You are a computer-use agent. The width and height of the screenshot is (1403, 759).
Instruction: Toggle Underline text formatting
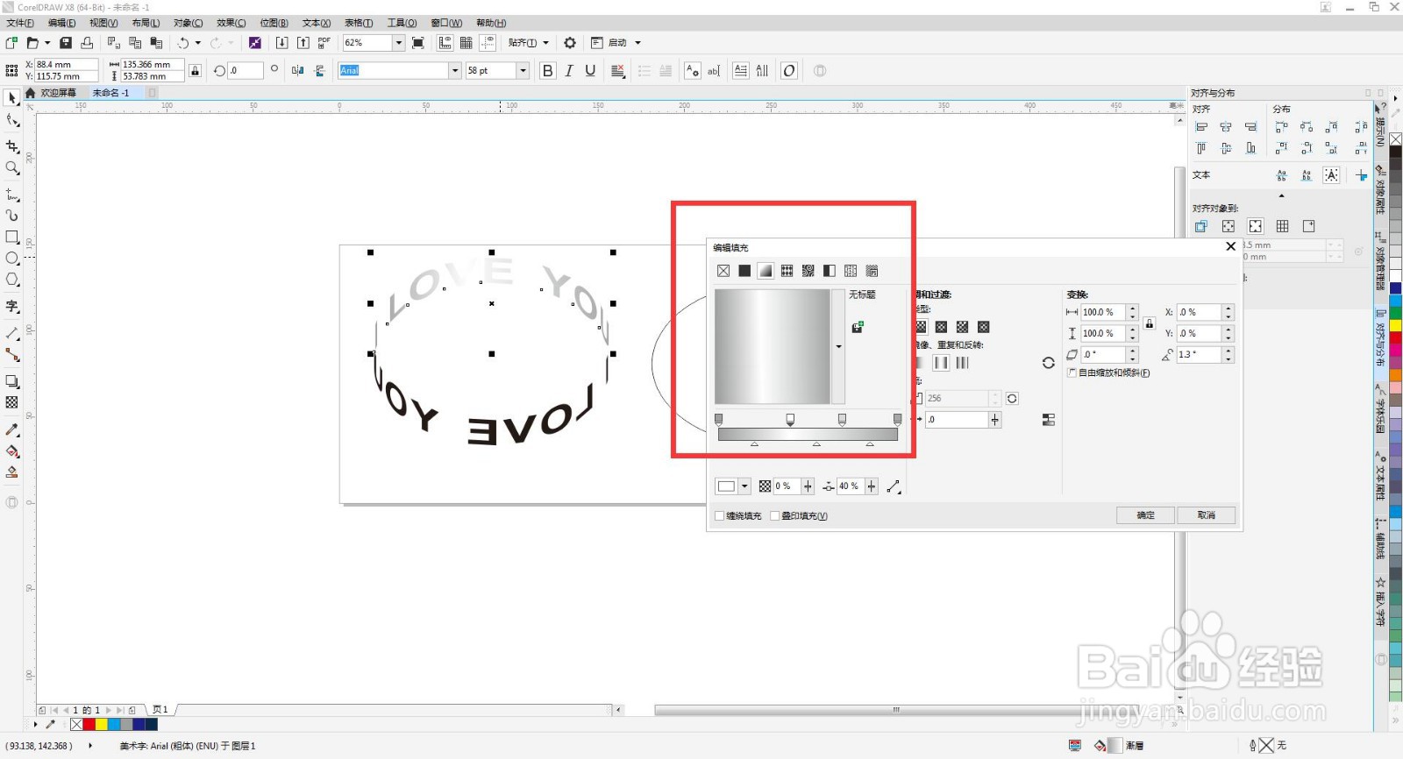click(590, 71)
